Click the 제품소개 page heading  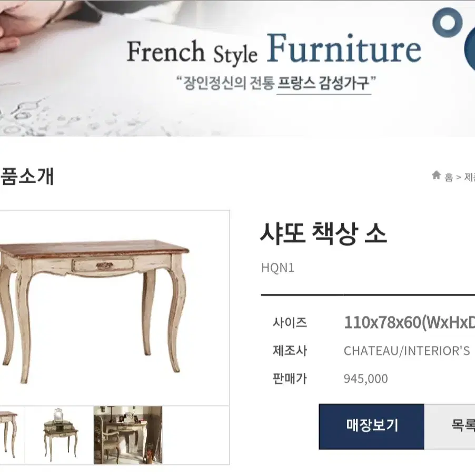click(27, 176)
